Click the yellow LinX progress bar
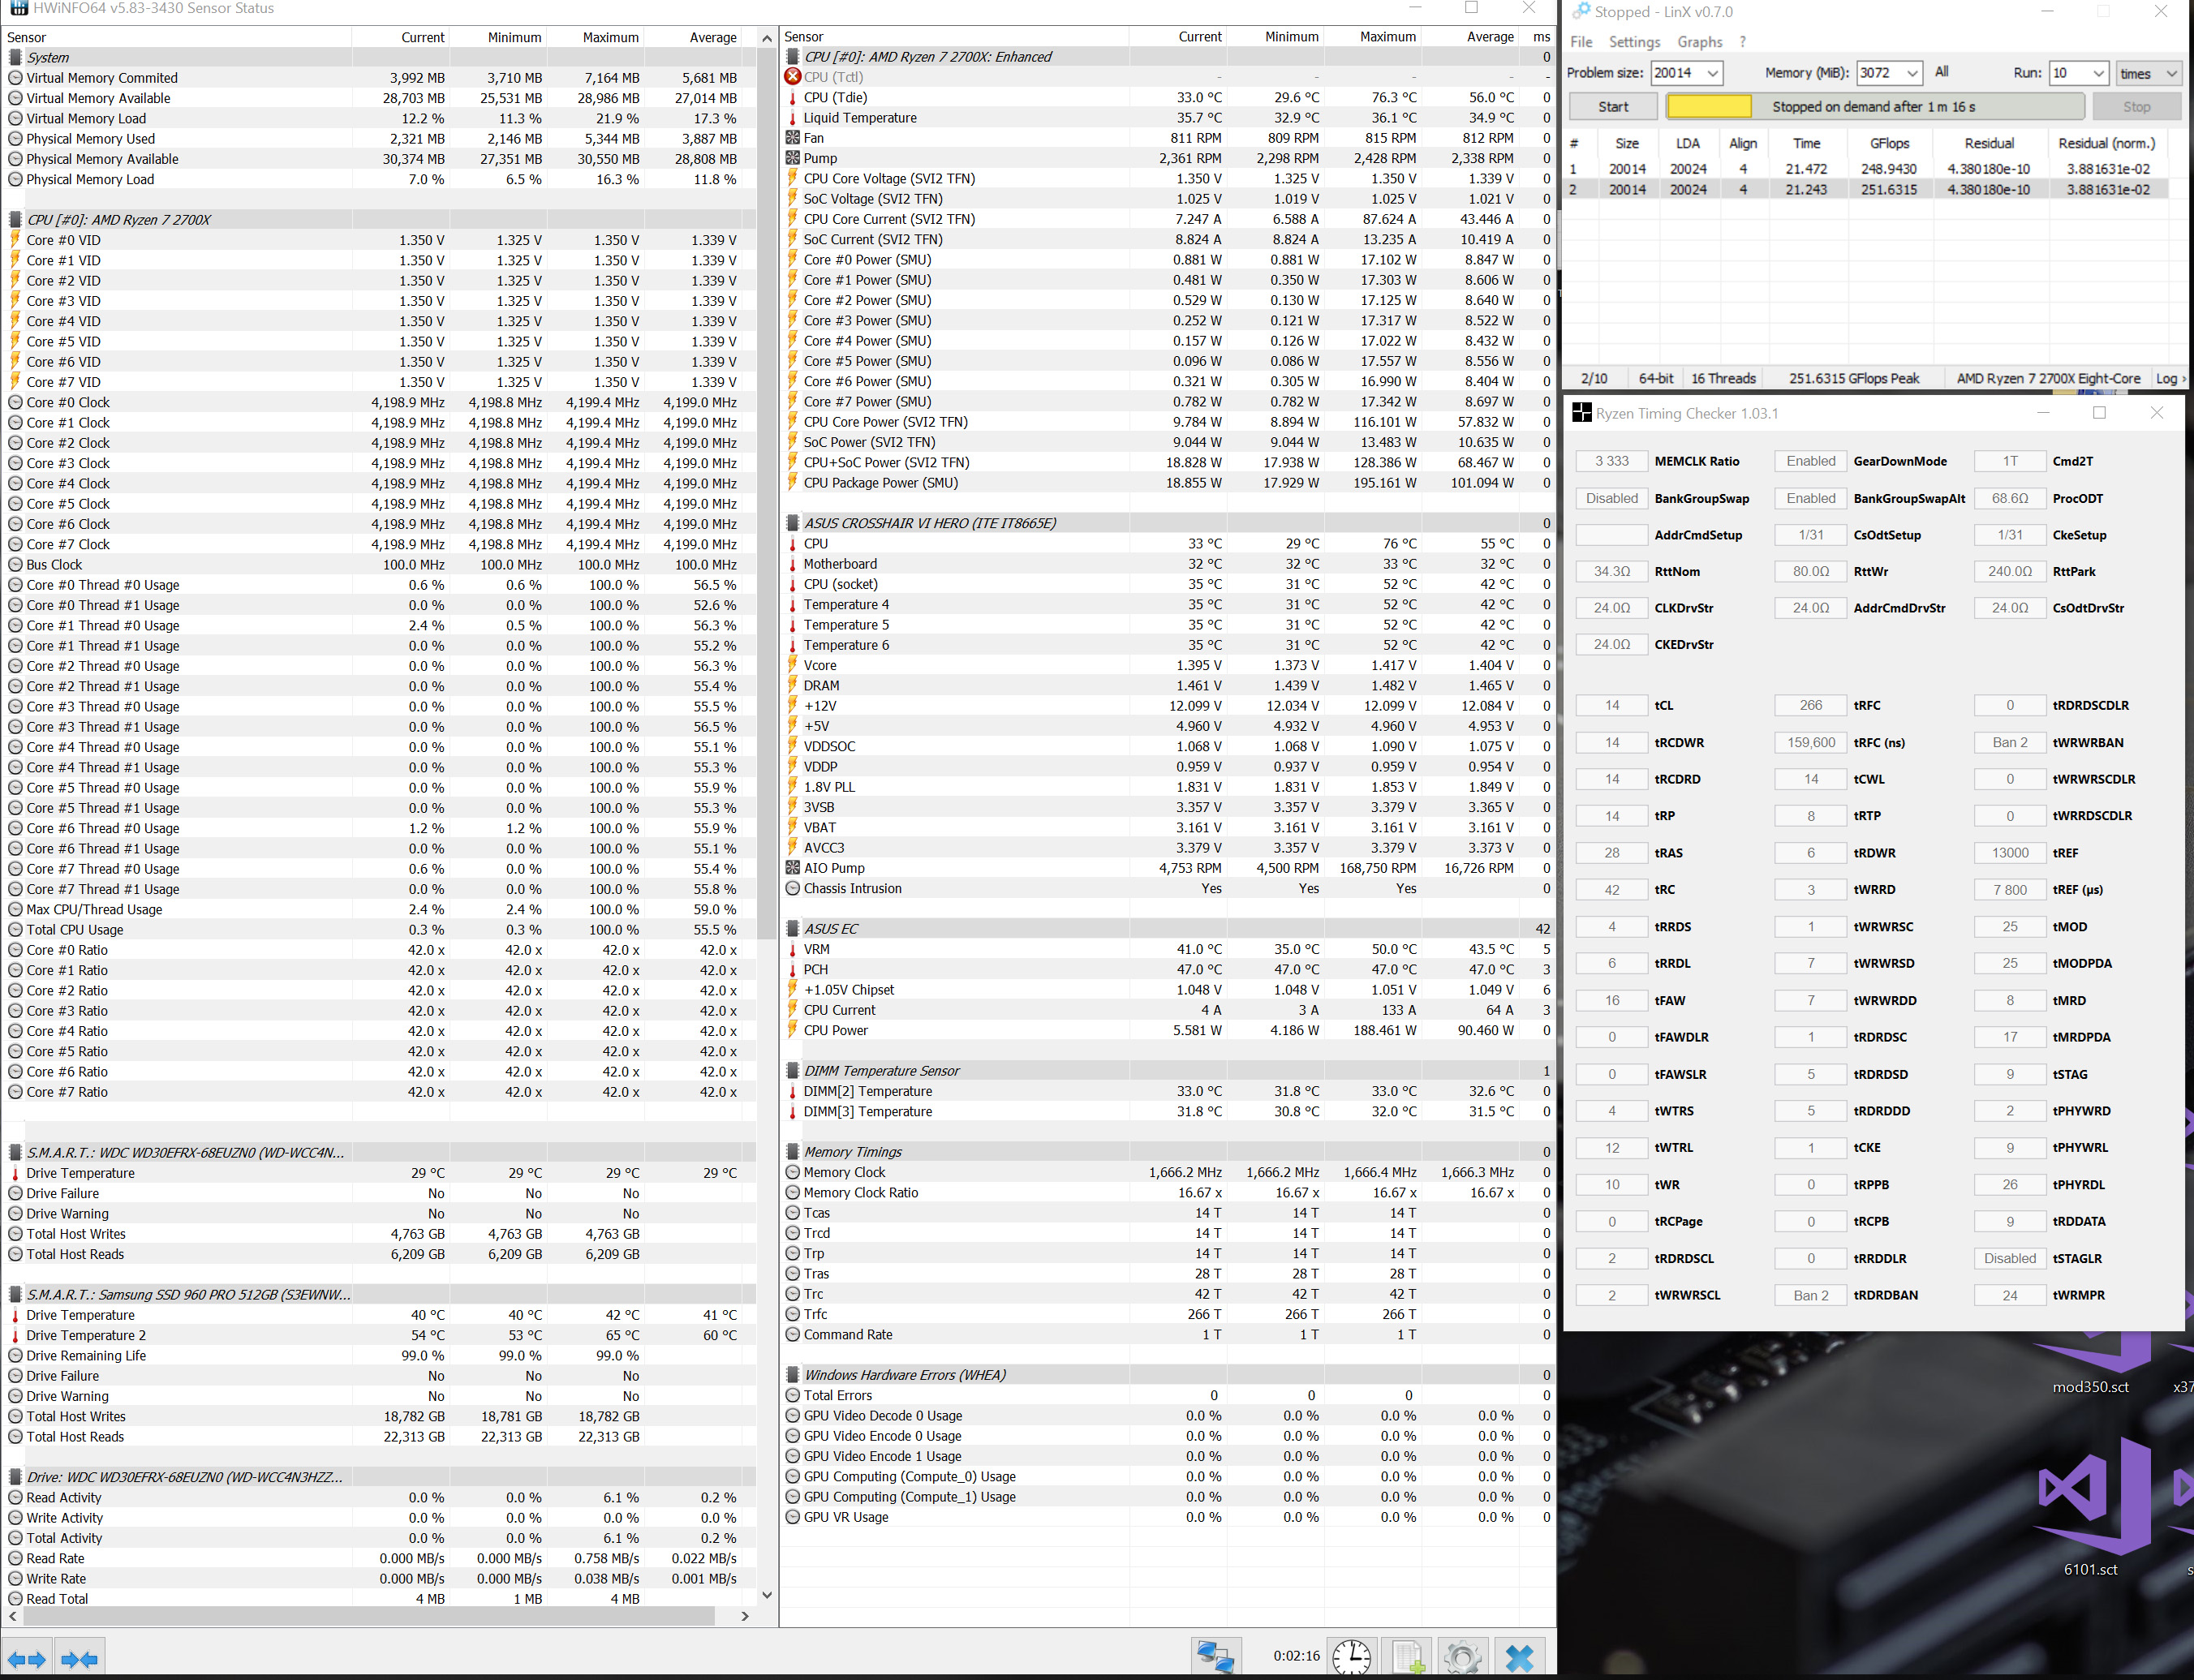This screenshot has height=1680, width=2194. [1708, 107]
